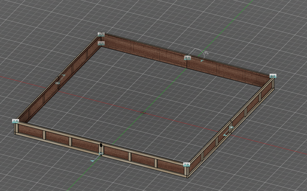Viewport: 307px width, 191px height.
Task: Select the joint icon at the rear-right frame corner
Action: [273, 76]
